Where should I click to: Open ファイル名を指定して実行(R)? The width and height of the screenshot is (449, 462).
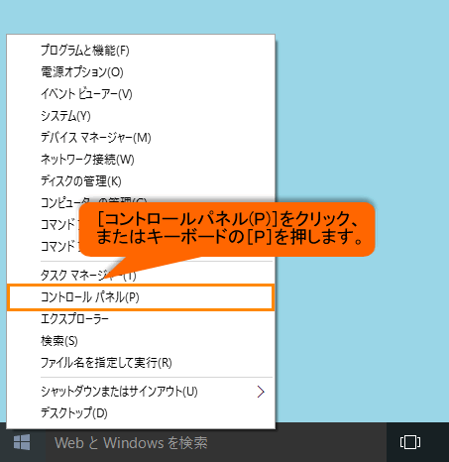(x=141, y=363)
